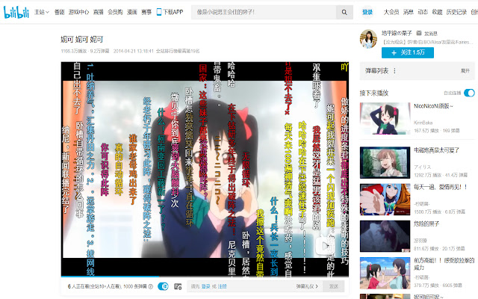Open thumbnail of 每天一遍，爱情再见！！
This screenshot has height=299, width=478.
coord(385,200)
